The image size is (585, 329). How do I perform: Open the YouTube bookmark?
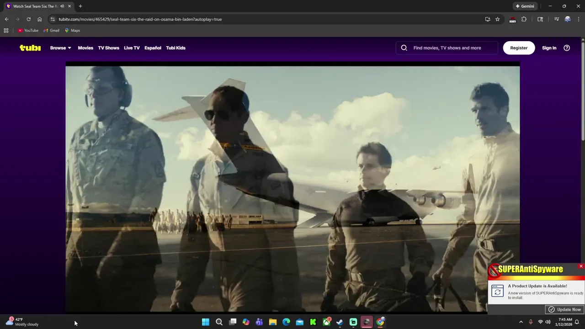tap(28, 31)
